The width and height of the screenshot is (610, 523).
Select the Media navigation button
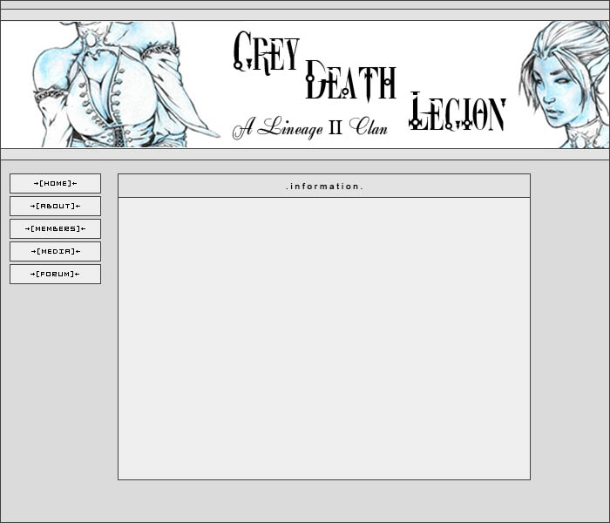pyautogui.click(x=55, y=251)
